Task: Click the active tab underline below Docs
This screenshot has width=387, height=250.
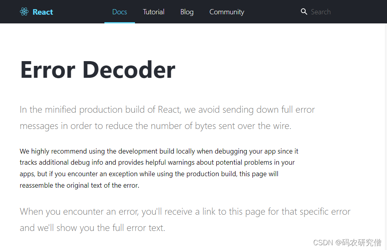Action: click(119, 23)
